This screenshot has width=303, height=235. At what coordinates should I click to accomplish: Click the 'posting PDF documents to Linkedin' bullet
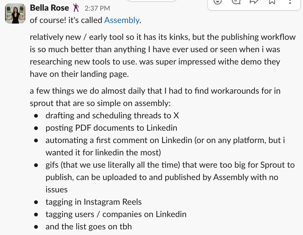pos(111,128)
